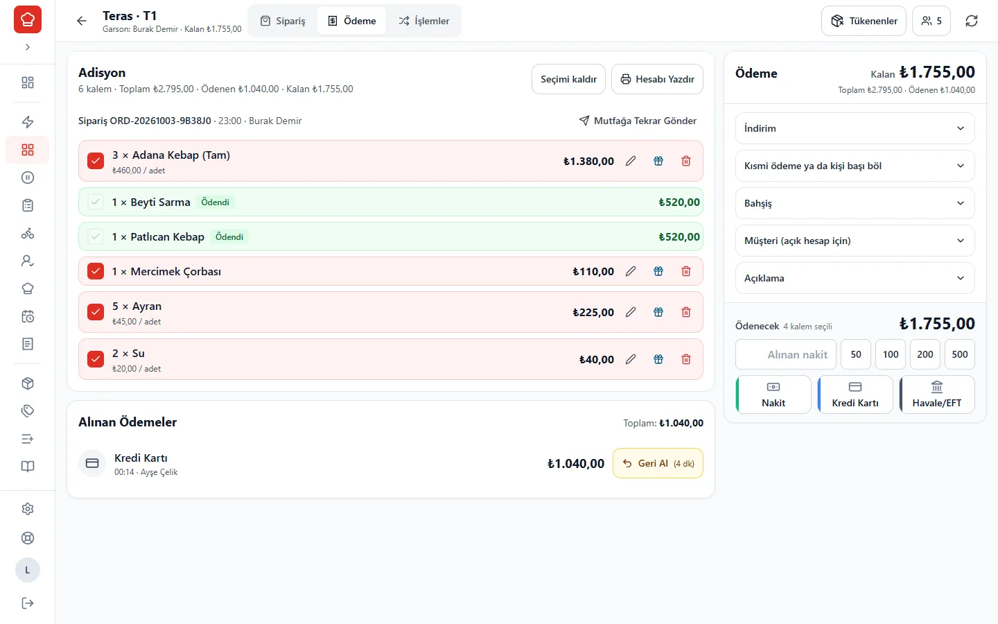This screenshot has width=998, height=624.
Task: Refund payment with Geri Al button
Action: pos(658,463)
